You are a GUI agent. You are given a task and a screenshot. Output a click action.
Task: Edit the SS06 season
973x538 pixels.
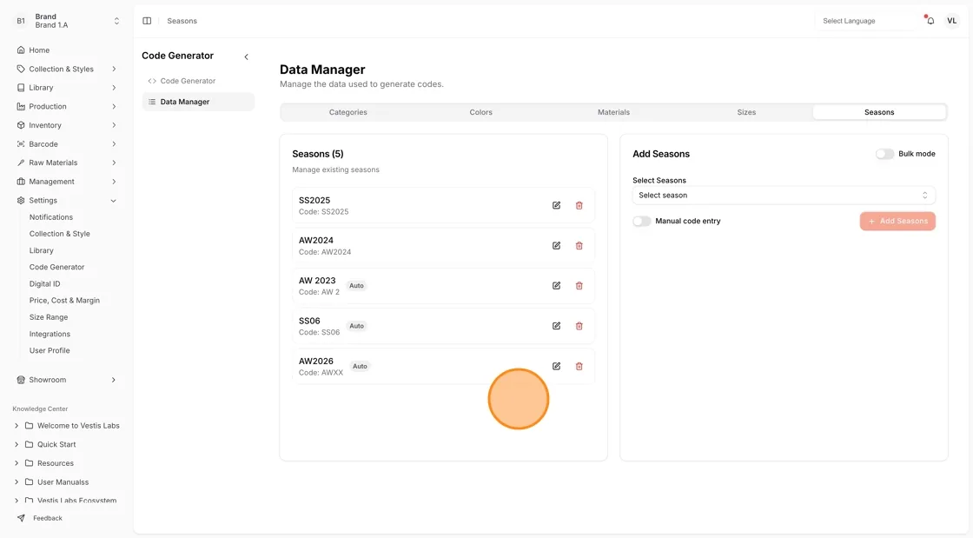click(556, 326)
